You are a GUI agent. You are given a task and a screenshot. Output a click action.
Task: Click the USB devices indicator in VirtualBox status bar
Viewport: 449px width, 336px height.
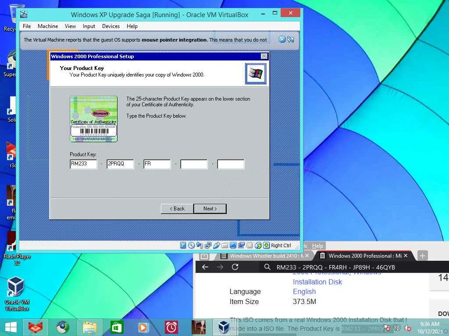217,245
